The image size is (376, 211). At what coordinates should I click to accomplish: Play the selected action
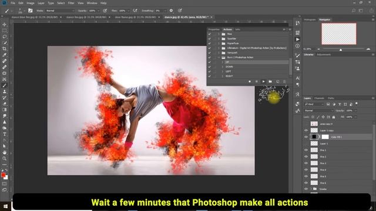tap(264, 81)
